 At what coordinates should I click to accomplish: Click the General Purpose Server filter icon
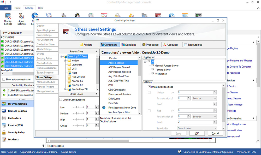[153, 65]
